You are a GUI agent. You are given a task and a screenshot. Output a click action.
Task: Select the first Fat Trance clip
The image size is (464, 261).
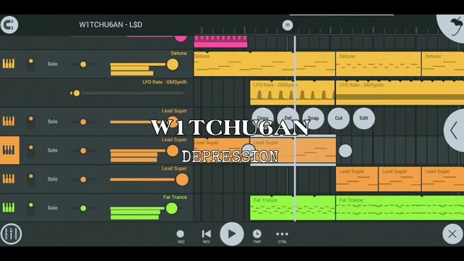(292, 208)
